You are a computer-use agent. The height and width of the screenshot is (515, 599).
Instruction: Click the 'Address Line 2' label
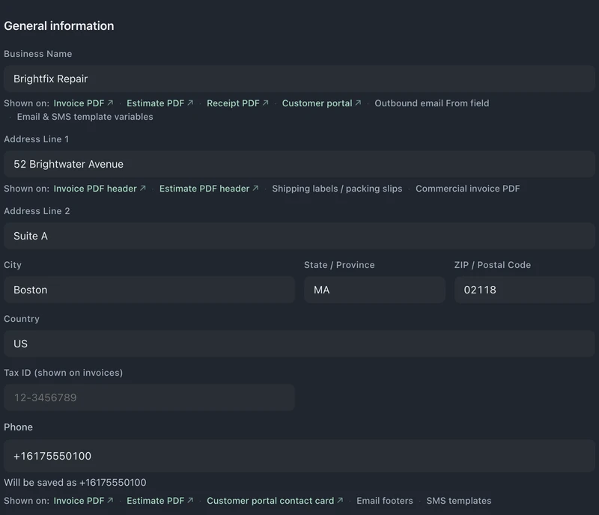tap(37, 211)
